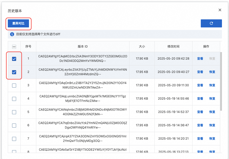Click the vertical scrollbar of the version table
Screen dimensions: 229x159
(x=221, y=81)
